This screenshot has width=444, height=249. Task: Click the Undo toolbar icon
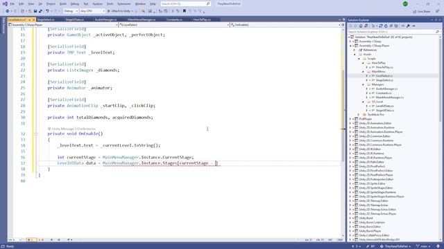pyautogui.click(x=47, y=11)
